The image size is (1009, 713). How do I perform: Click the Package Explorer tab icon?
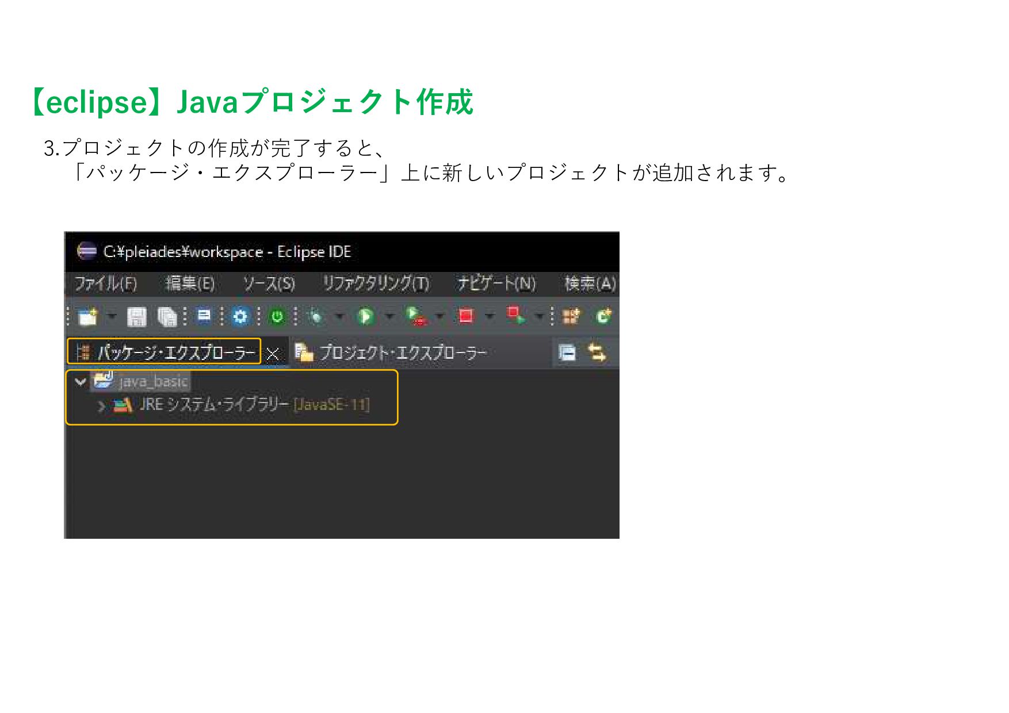tap(83, 352)
